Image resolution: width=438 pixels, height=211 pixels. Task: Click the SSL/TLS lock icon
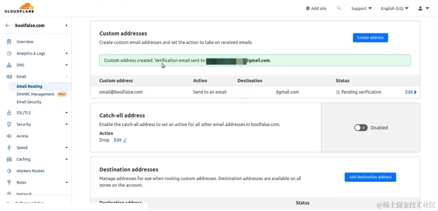click(x=9, y=113)
